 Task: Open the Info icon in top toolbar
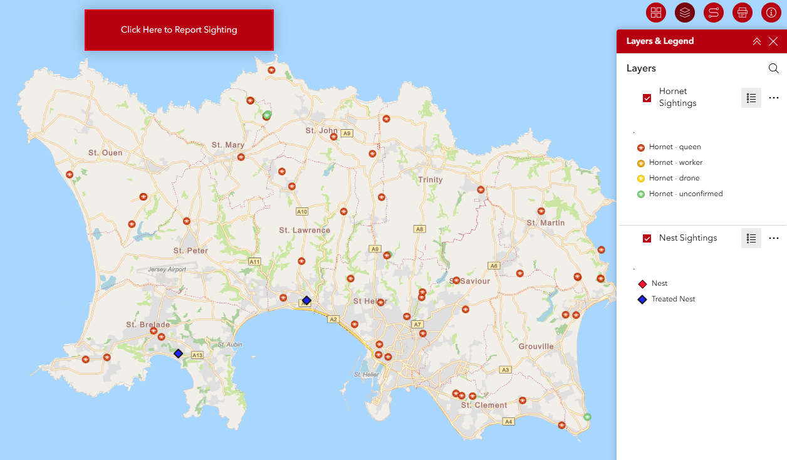(x=771, y=13)
